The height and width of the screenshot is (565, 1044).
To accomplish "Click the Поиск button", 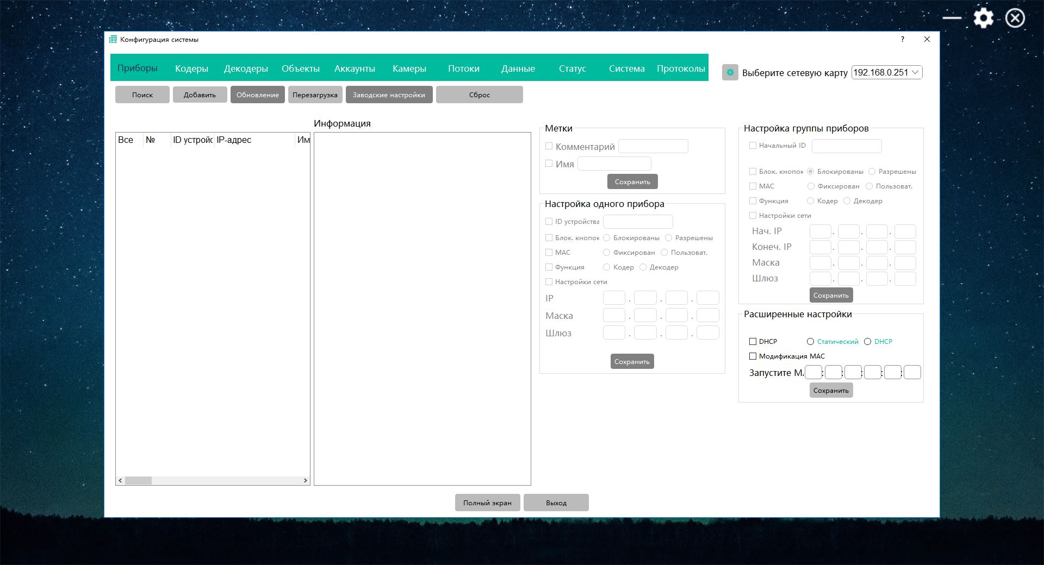I will 142,95.
